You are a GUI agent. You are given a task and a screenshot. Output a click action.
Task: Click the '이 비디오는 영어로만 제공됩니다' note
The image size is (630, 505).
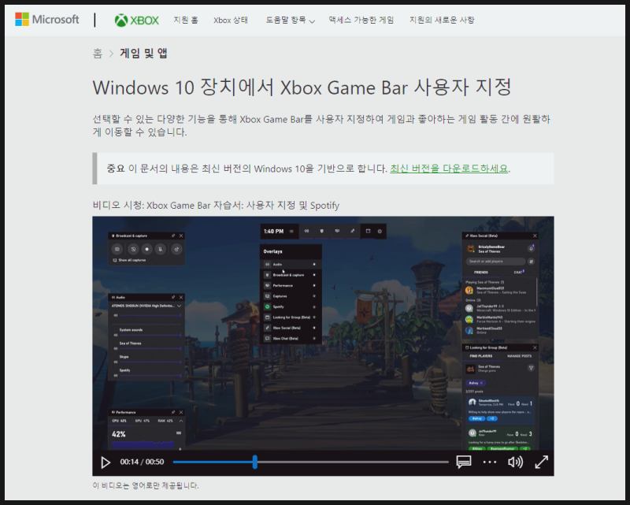coord(146,485)
